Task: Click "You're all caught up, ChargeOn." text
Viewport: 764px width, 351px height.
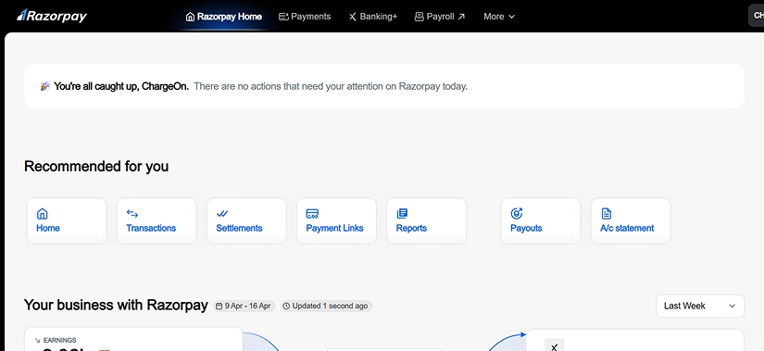Action: pos(121,86)
